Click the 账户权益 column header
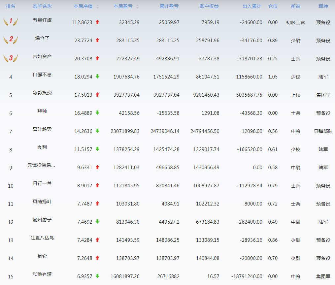The height and width of the screenshot is (285, 335). click(x=209, y=6)
